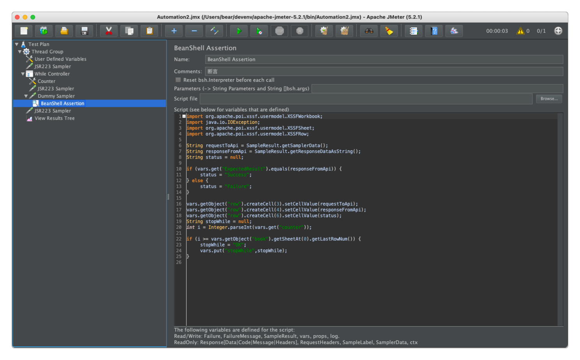580x360 pixels.
Task: Select User Defined Variables element
Action: click(60, 59)
